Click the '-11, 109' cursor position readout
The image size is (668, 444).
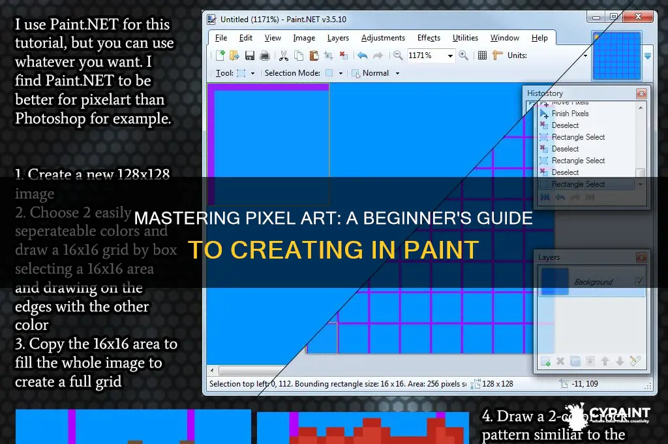tap(584, 384)
